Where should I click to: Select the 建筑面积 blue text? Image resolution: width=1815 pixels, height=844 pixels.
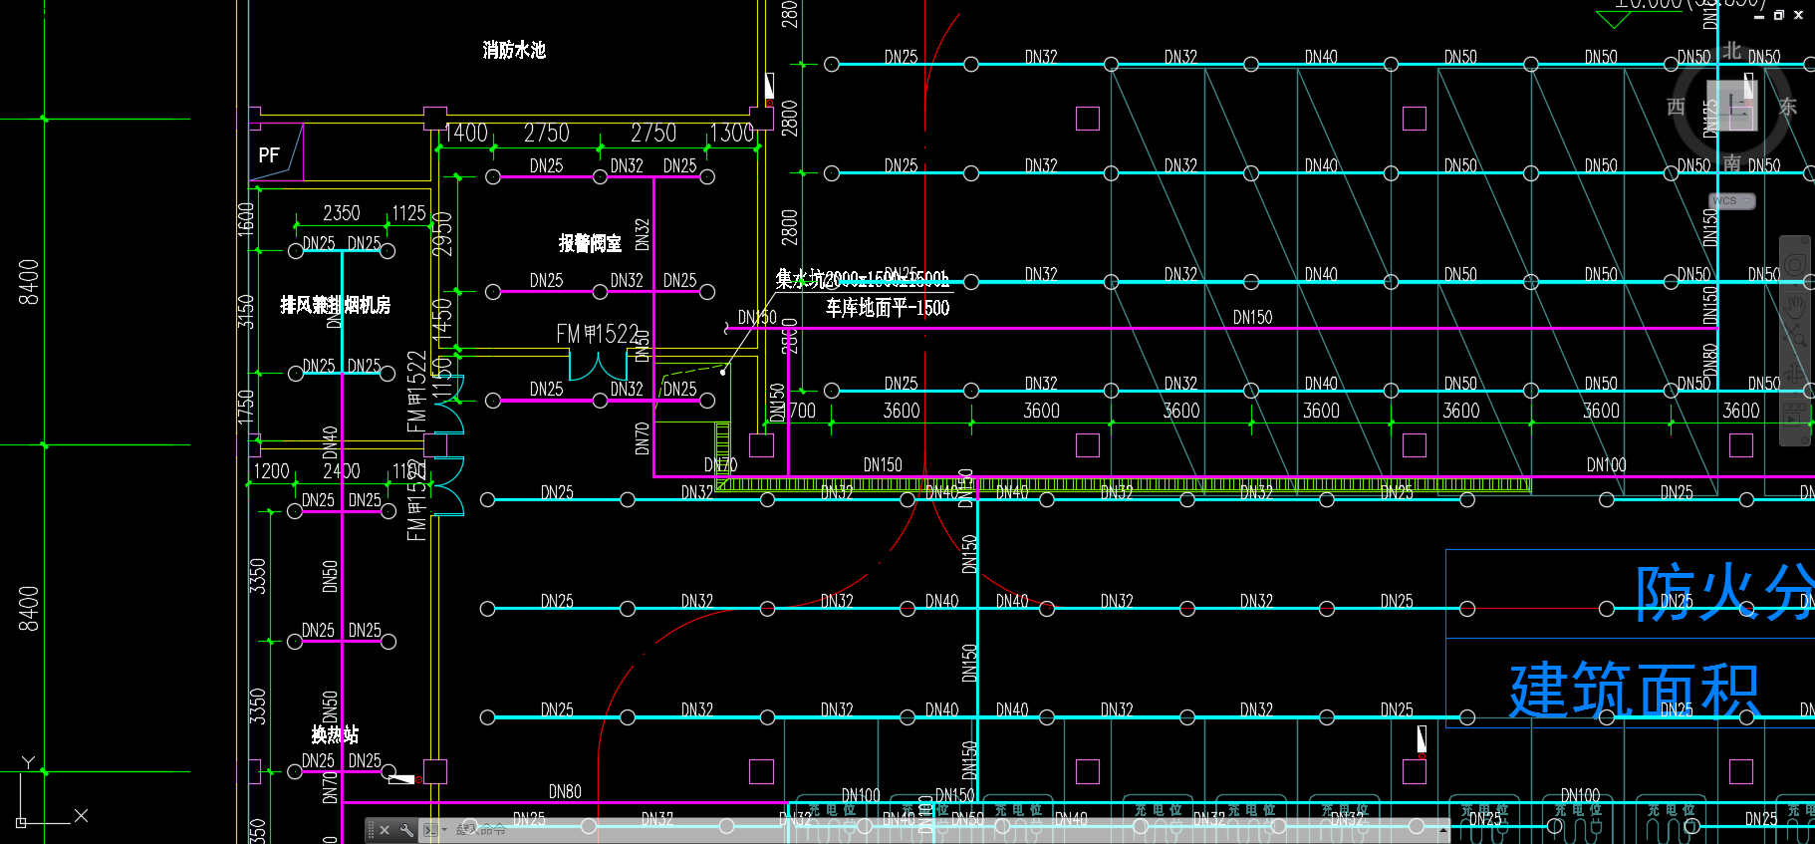click(1635, 691)
